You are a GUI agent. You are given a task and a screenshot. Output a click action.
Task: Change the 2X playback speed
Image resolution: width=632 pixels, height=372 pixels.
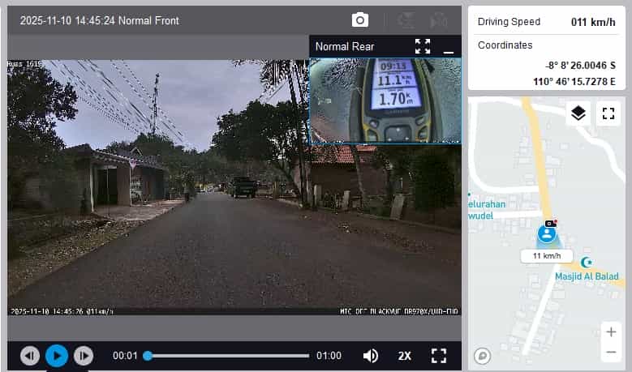[x=405, y=355]
